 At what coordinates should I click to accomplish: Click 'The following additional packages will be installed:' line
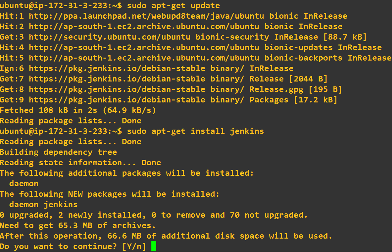click(x=127, y=173)
